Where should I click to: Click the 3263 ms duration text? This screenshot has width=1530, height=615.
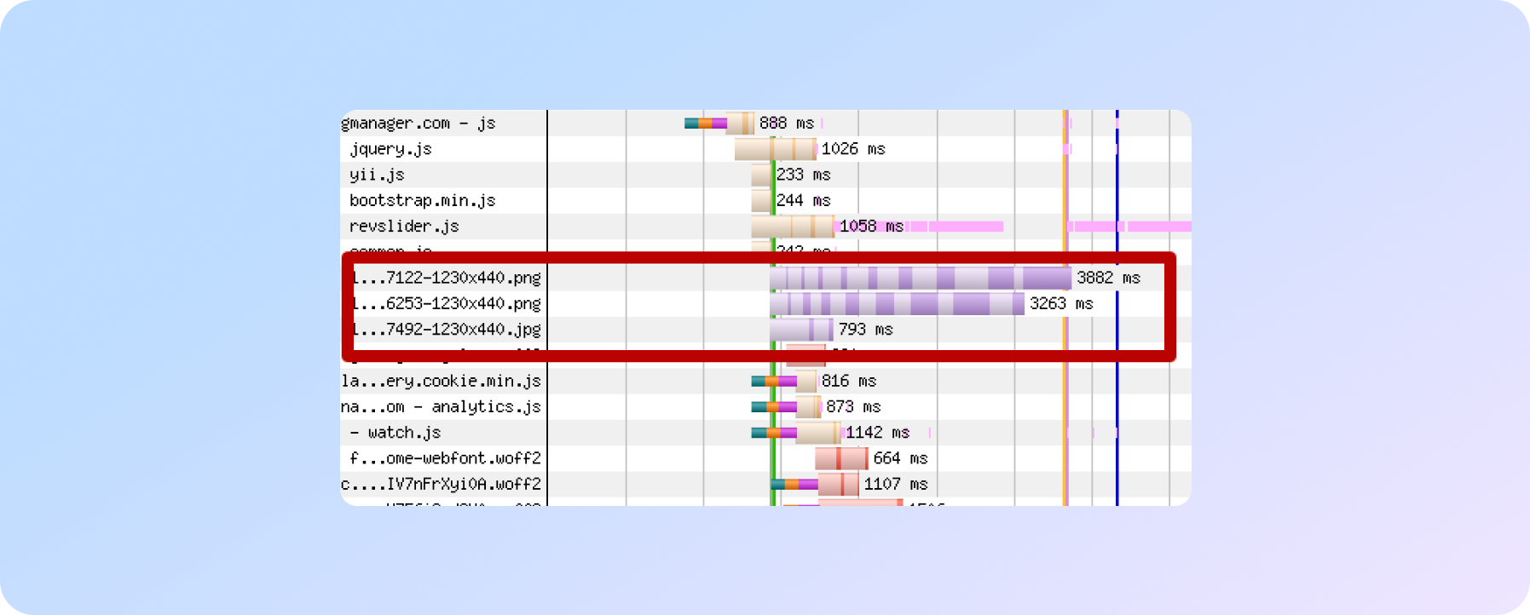tap(1061, 303)
